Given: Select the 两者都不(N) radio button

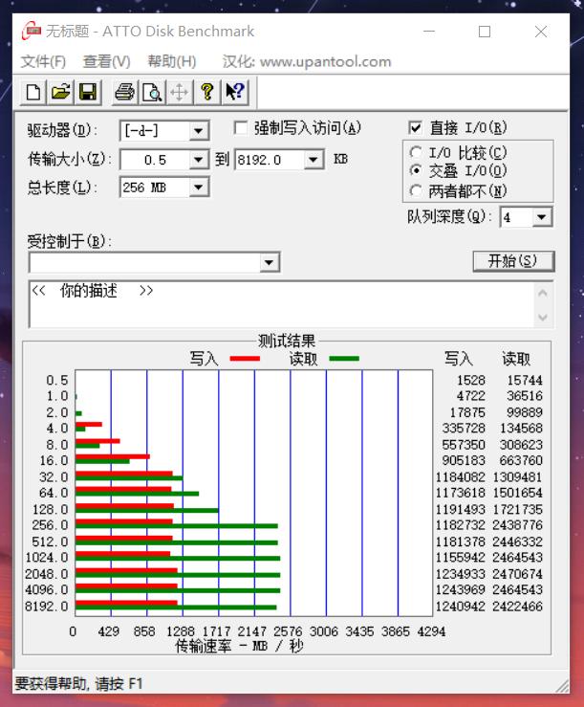Looking at the screenshot, I should tap(416, 190).
